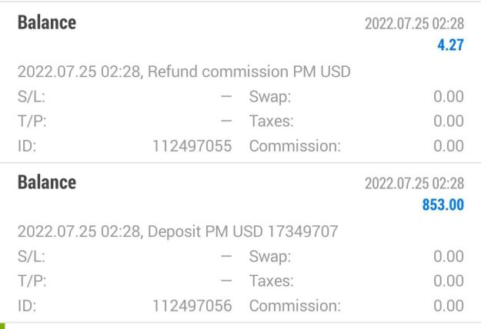
Task: Click the T/P label in the deposit entry
Action: tap(32, 281)
